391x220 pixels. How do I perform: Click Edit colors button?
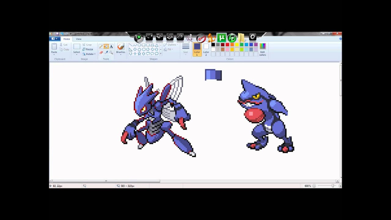pyautogui.click(x=263, y=50)
